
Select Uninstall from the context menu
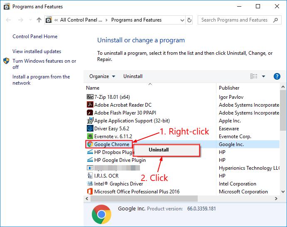pyautogui.click(x=167, y=150)
